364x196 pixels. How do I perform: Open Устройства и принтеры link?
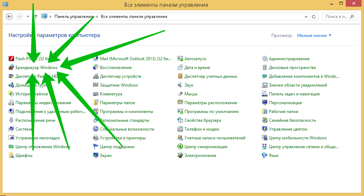[x=123, y=138]
